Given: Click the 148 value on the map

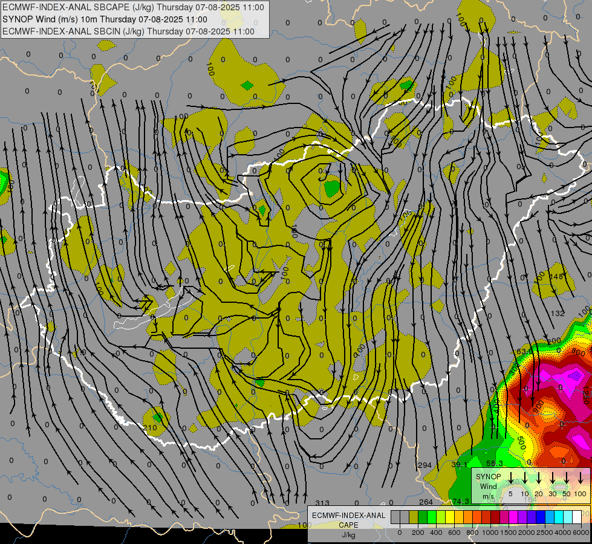Looking at the screenshot, I should (557, 277).
